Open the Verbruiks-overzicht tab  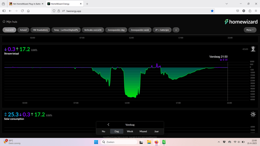click(x=93, y=30)
